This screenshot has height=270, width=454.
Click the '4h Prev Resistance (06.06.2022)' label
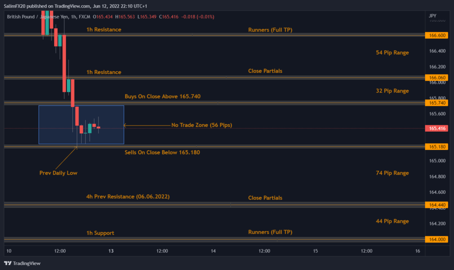click(128, 196)
